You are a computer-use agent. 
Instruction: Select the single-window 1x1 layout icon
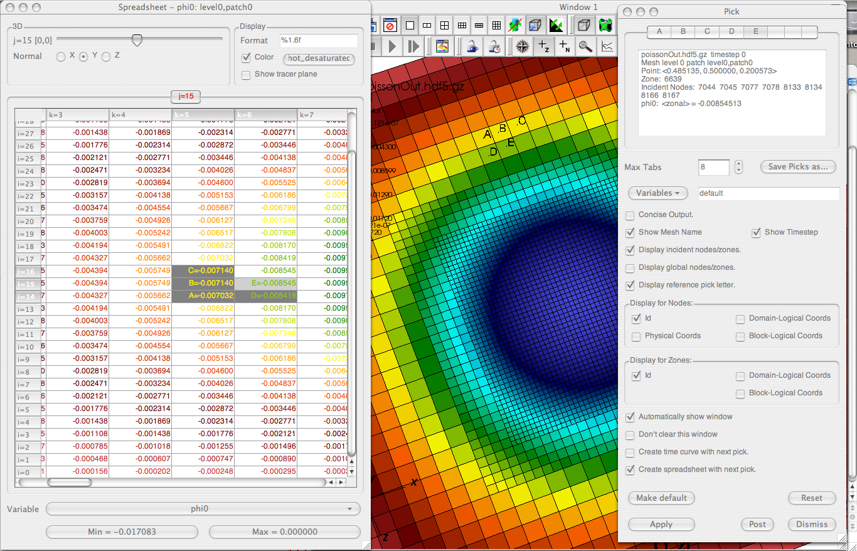pos(410,26)
